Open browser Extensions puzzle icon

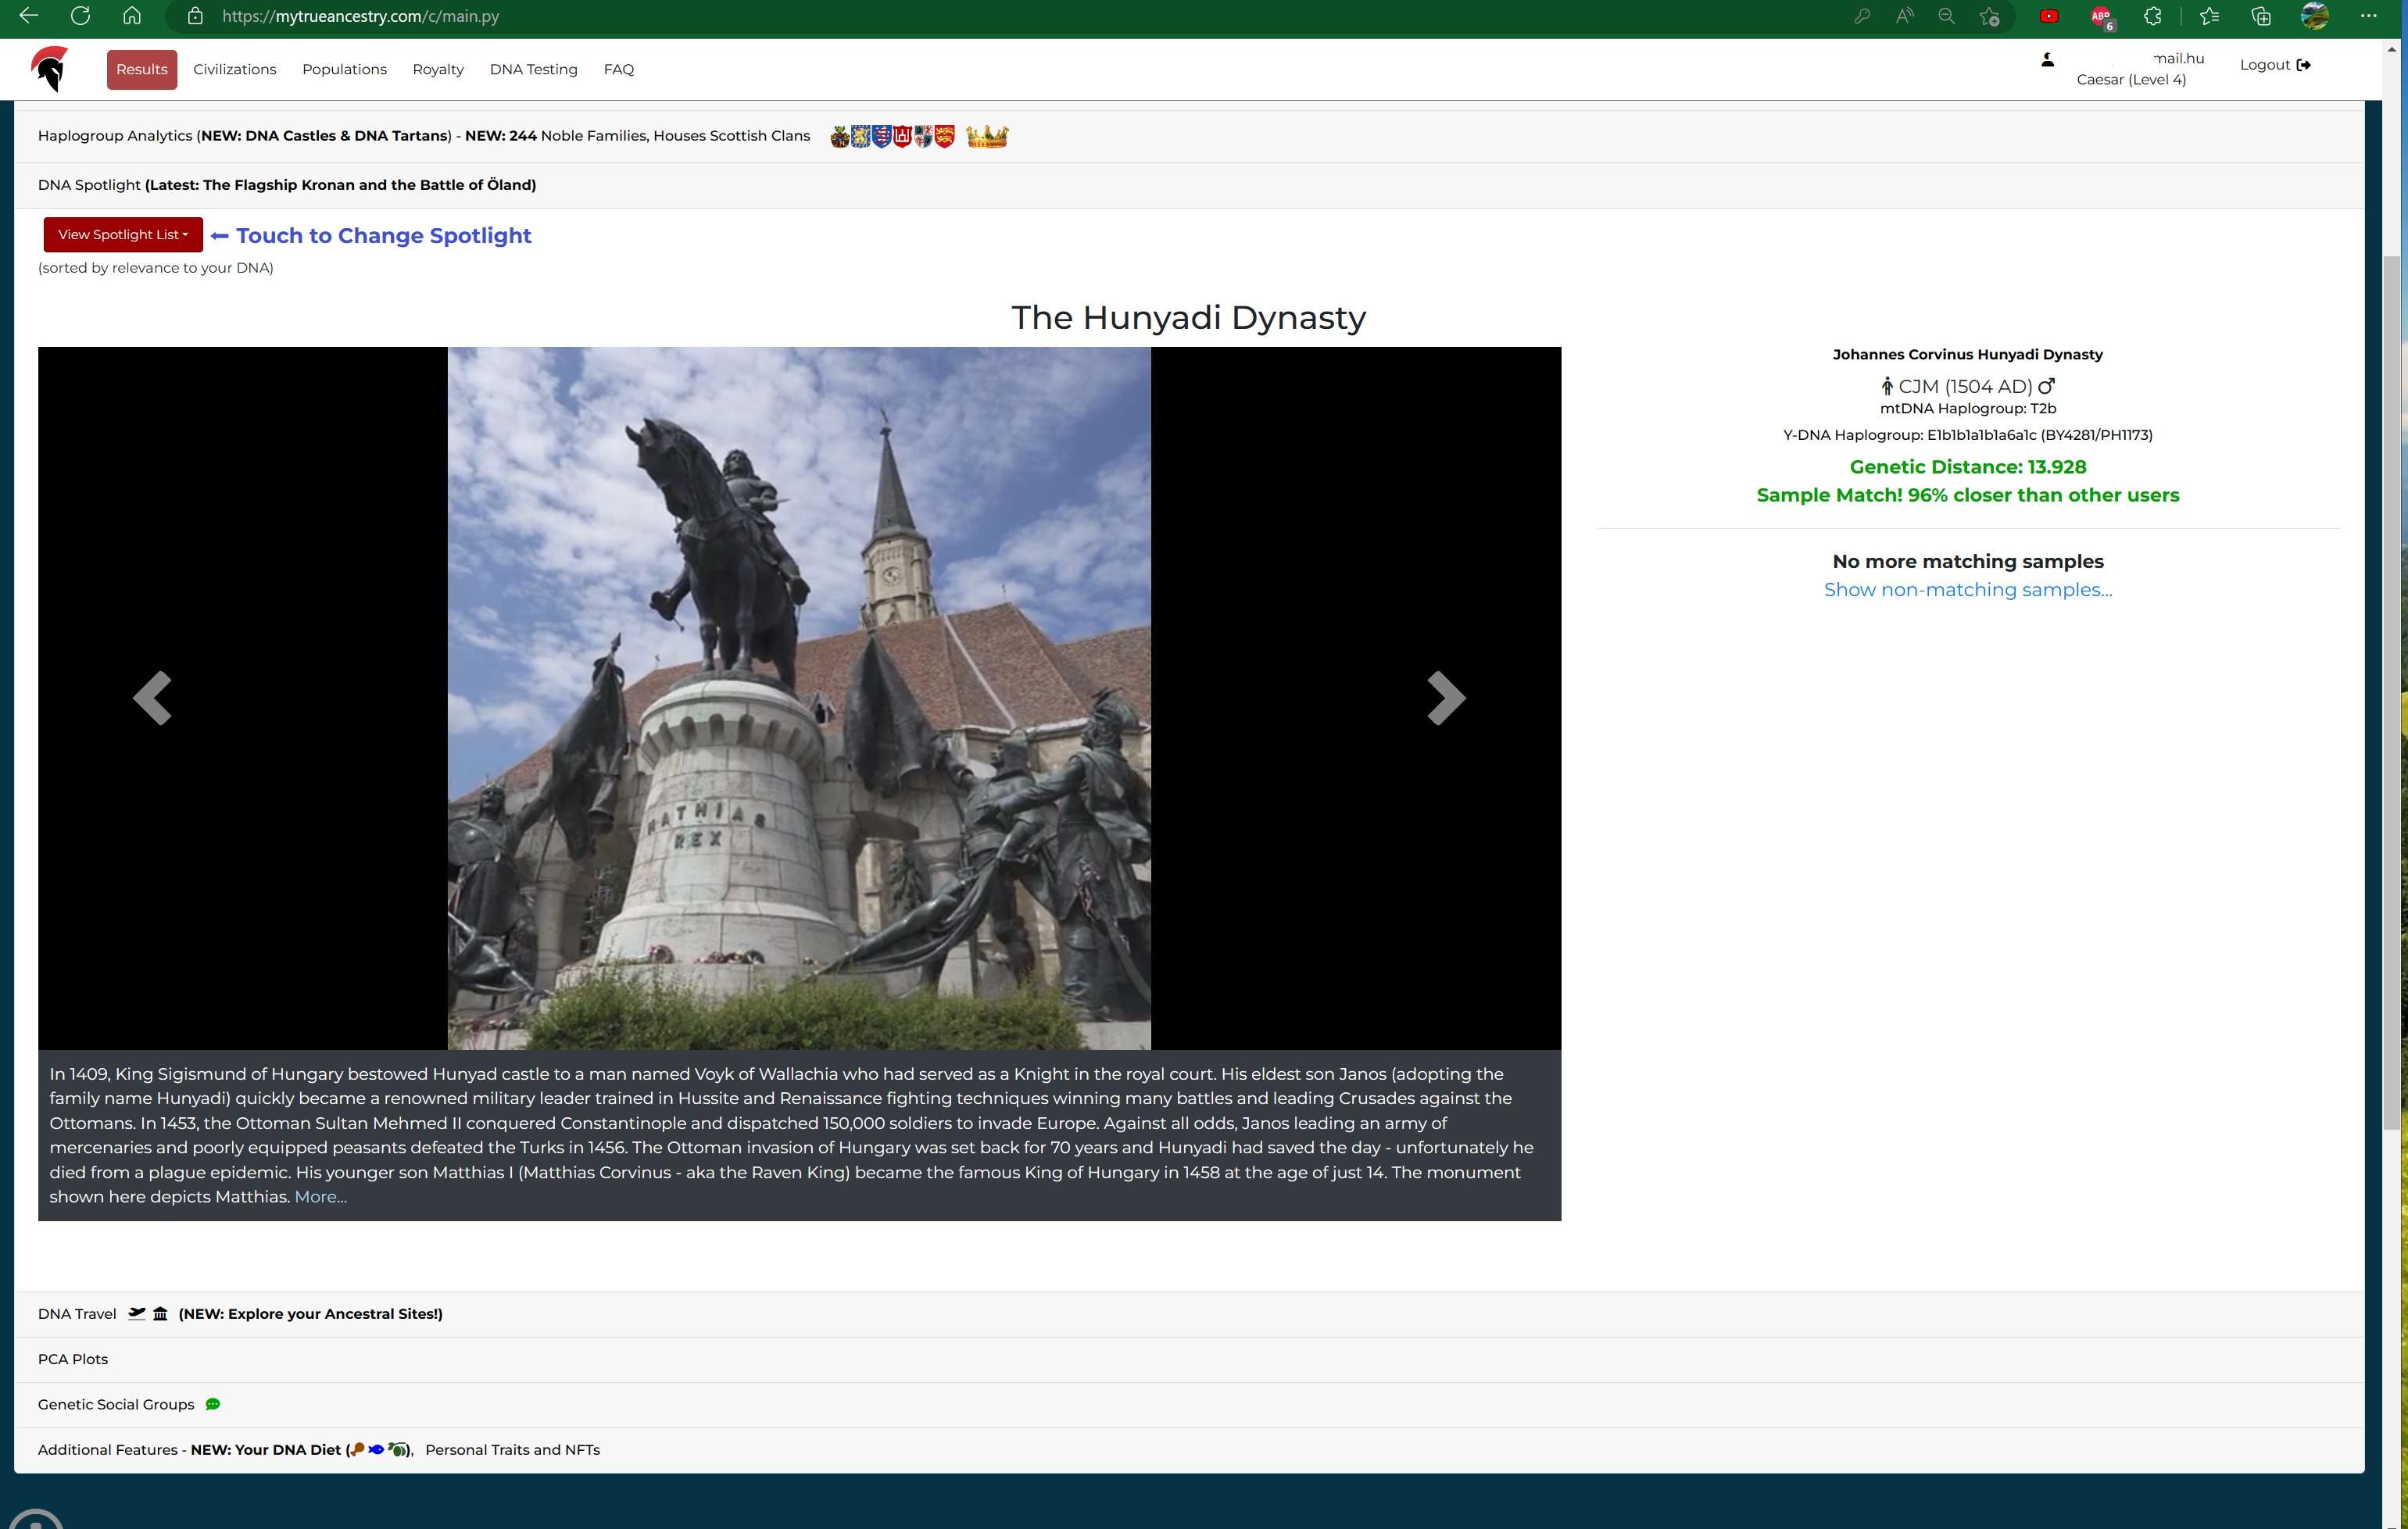coord(2152,17)
